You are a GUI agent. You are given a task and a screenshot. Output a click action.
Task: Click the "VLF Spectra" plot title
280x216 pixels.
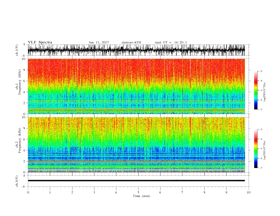tap(40, 42)
